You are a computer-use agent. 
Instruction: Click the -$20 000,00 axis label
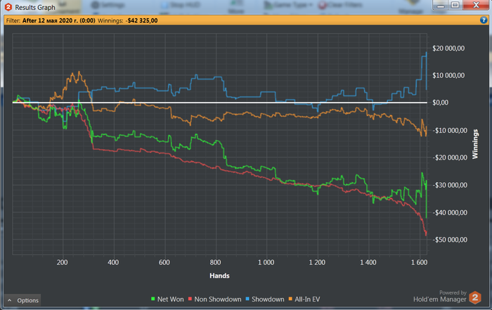pyautogui.click(x=450, y=157)
